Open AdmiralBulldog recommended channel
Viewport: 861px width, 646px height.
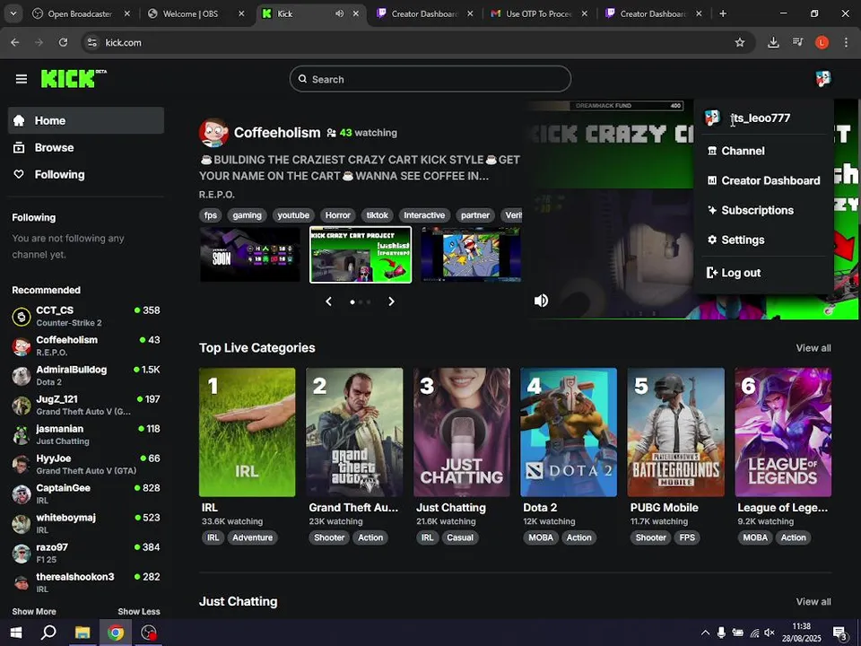[86, 376]
